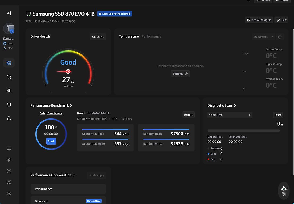Open Drive Details magnifier icon in sidebar
The height and width of the screenshot is (204, 294).
9,77
